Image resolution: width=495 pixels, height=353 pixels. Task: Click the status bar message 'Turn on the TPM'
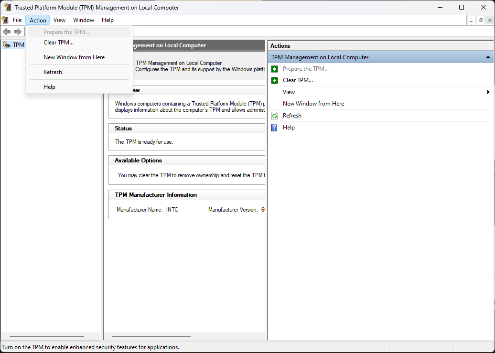coord(90,347)
